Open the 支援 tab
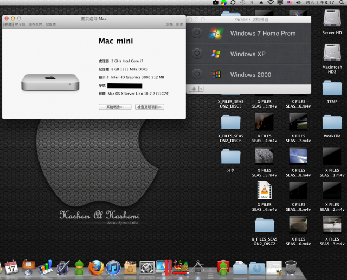347x280 pixels. point(170,24)
